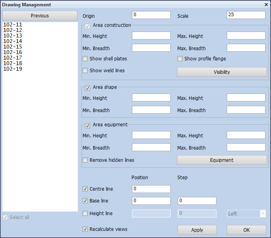
Task: Uncheck the Area shape checkbox
Action: (87, 88)
